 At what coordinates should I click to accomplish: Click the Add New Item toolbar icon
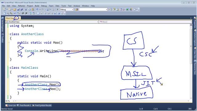(10, 10)
